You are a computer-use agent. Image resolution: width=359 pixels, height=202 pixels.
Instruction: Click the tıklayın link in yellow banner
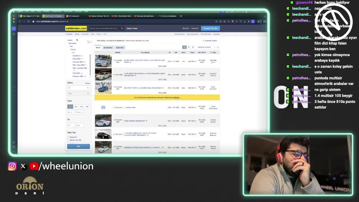pos(176,98)
